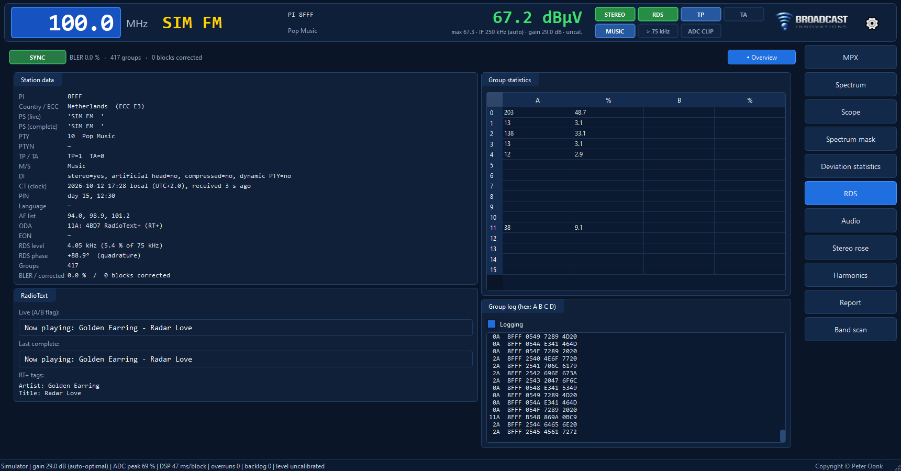
Task: Click BLER 0.0 % status text
Action: point(84,58)
